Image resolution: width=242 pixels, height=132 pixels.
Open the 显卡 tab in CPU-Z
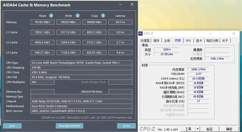pyautogui.click(x=199, y=41)
